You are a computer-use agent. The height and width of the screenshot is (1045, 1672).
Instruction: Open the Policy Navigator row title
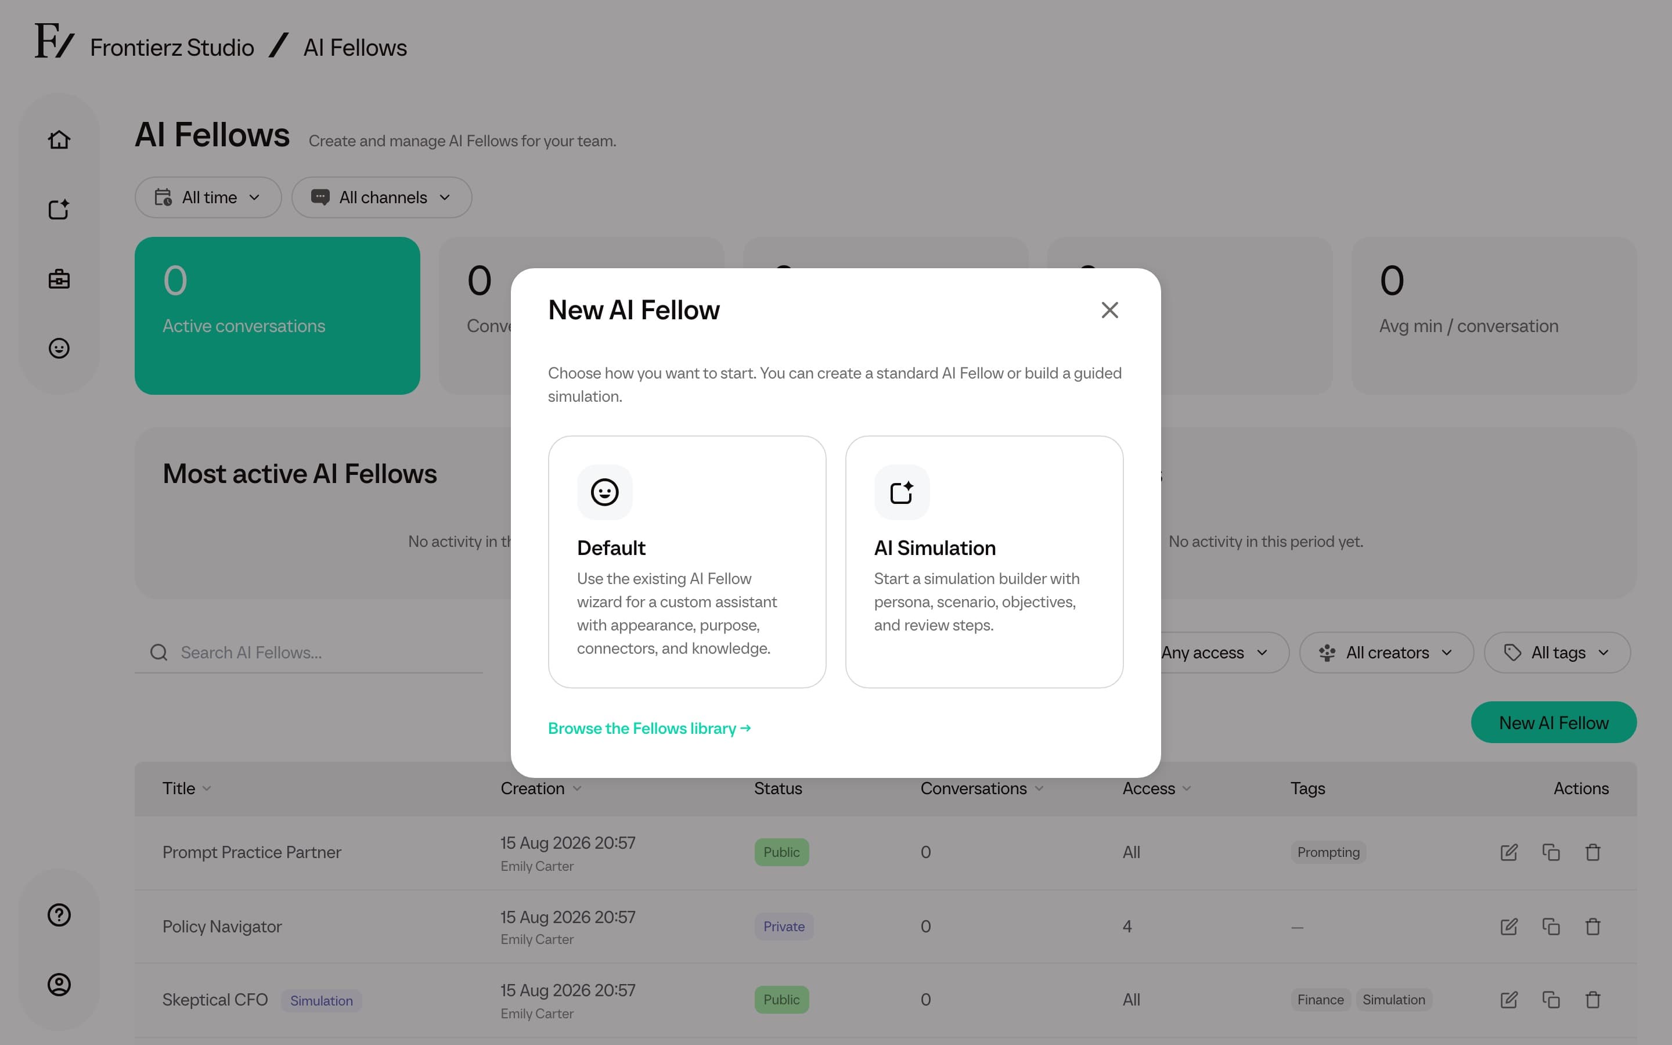point(222,927)
